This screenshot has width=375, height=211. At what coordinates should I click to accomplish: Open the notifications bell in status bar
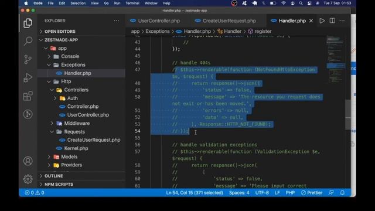tap(342, 193)
